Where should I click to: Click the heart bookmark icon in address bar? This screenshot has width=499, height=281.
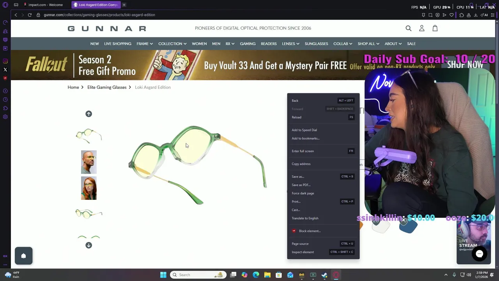coord(451,15)
